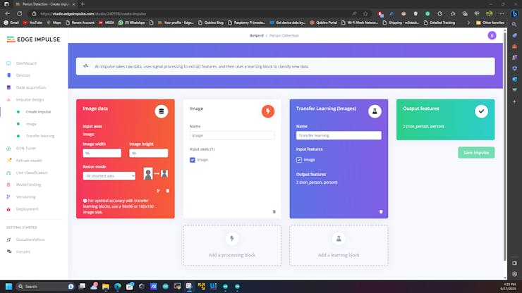Open File Explorer from taskbar
This screenshot has width=522, height=293.
[x=106, y=287]
